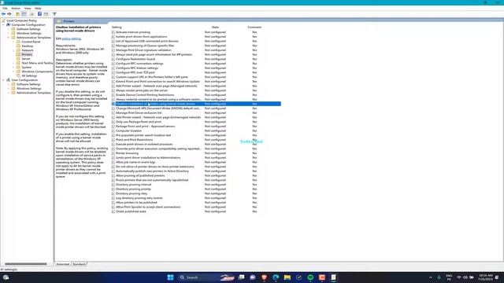Click the 'policy setting' edit link
504x283 pixels.
71,39
